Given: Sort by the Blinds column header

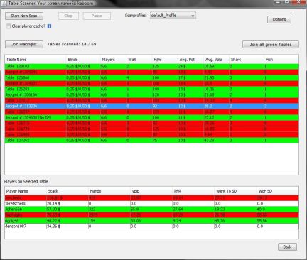Looking at the screenshot, I should tap(83, 60).
